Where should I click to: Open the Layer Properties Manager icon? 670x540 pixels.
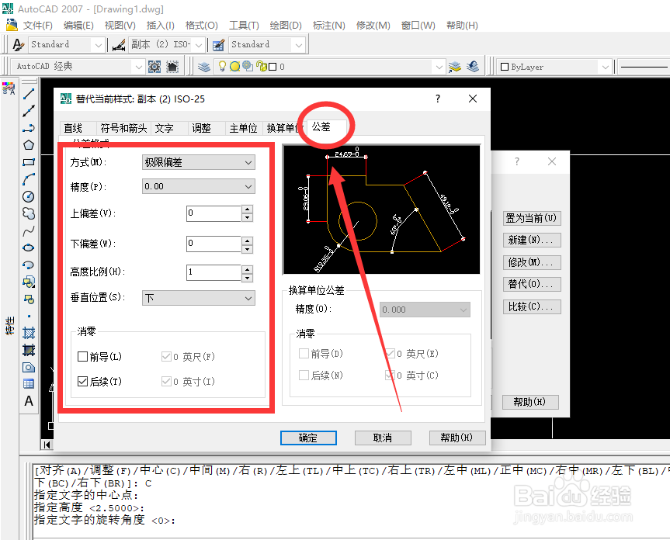point(204,67)
